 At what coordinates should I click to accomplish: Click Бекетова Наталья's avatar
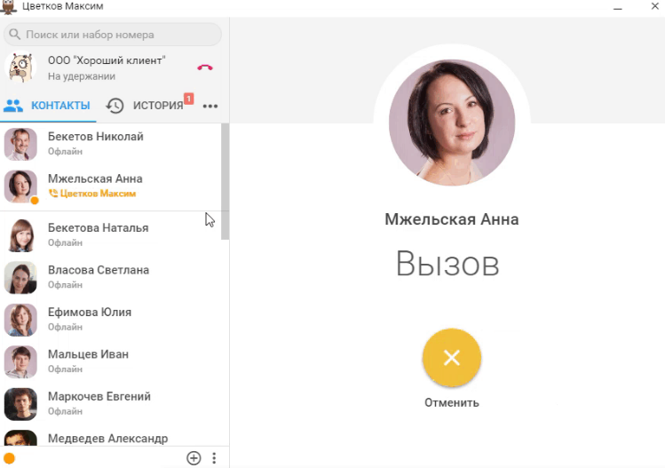pos(20,235)
